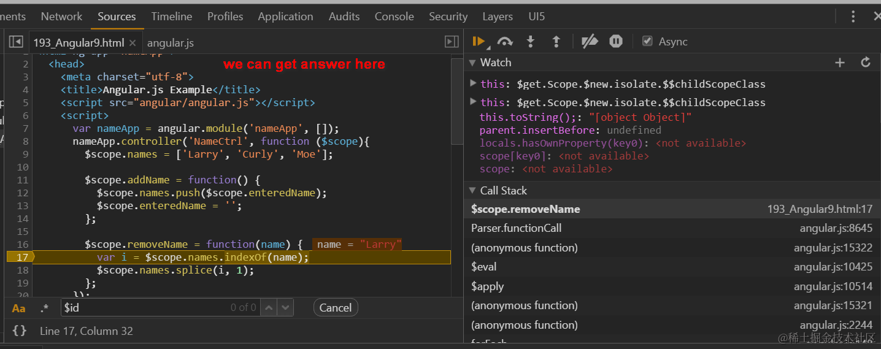Select $scope.removeName call stack frame
Screen dimensions: 881x349
(672, 209)
